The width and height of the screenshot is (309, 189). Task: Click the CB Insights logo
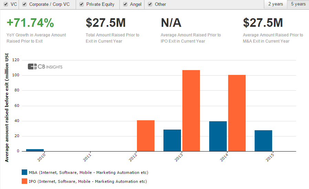click(45, 67)
